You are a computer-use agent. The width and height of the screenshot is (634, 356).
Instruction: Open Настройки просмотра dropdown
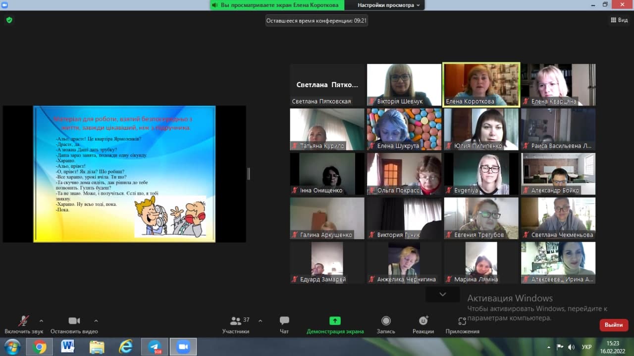coord(389,5)
